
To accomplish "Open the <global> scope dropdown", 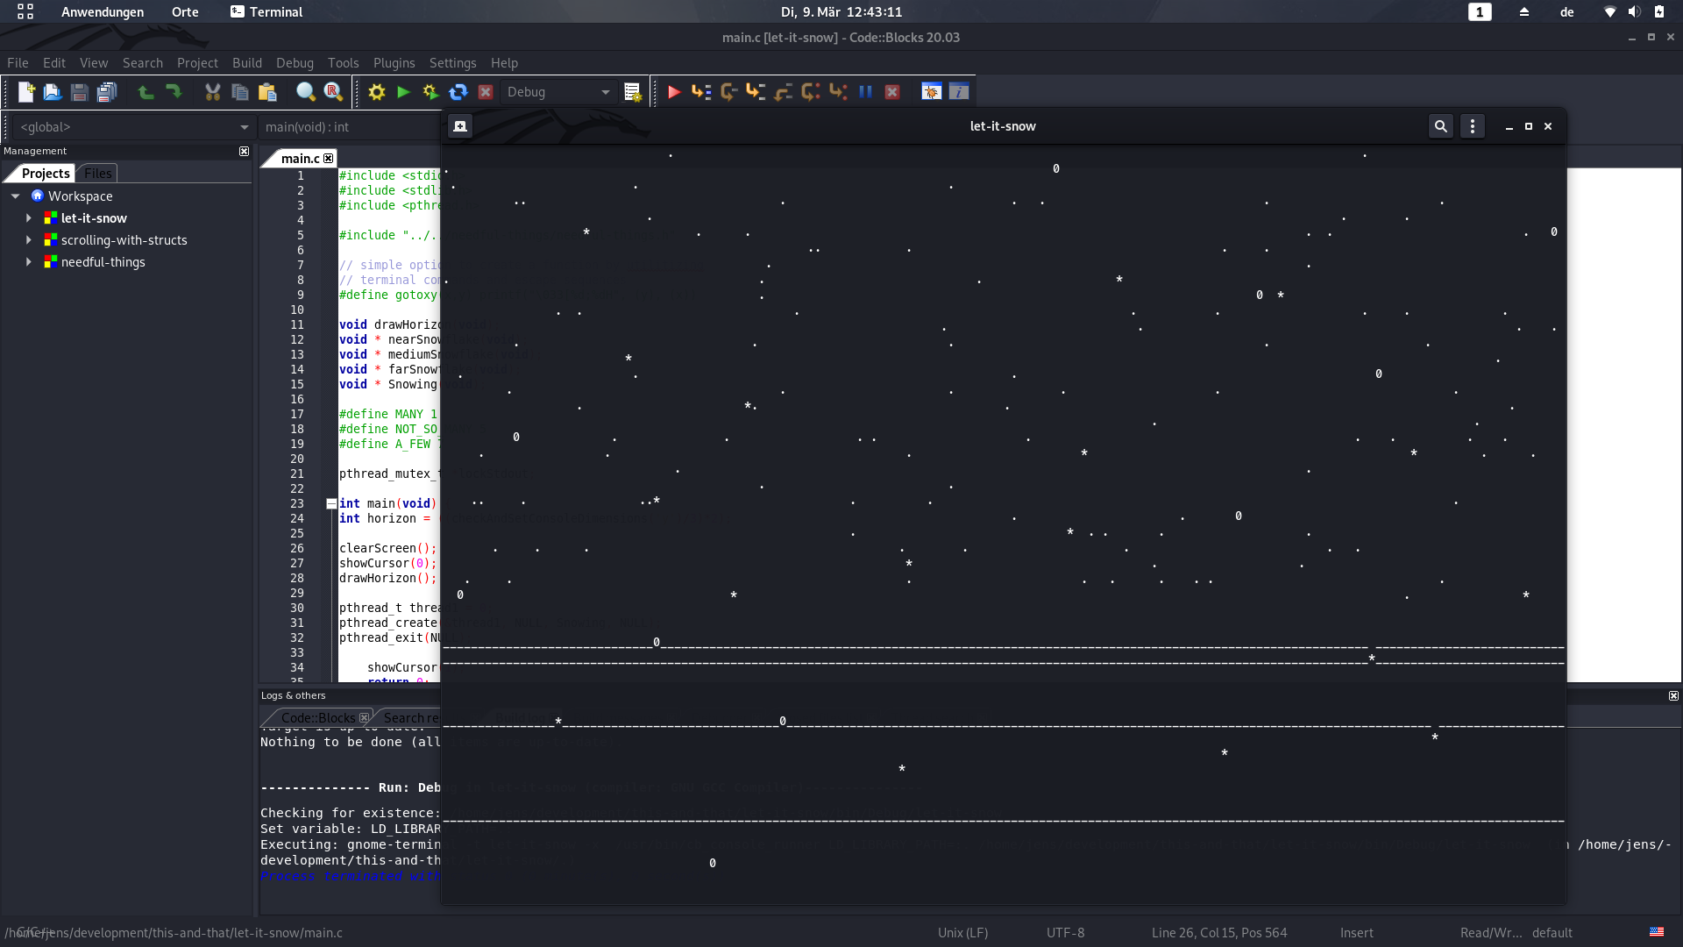I will pyautogui.click(x=133, y=127).
